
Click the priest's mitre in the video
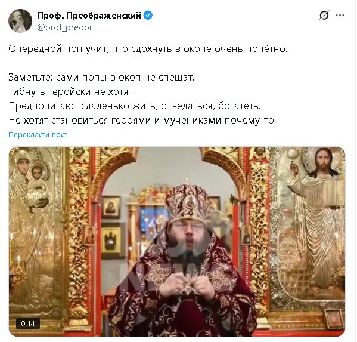pyautogui.click(x=188, y=202)
